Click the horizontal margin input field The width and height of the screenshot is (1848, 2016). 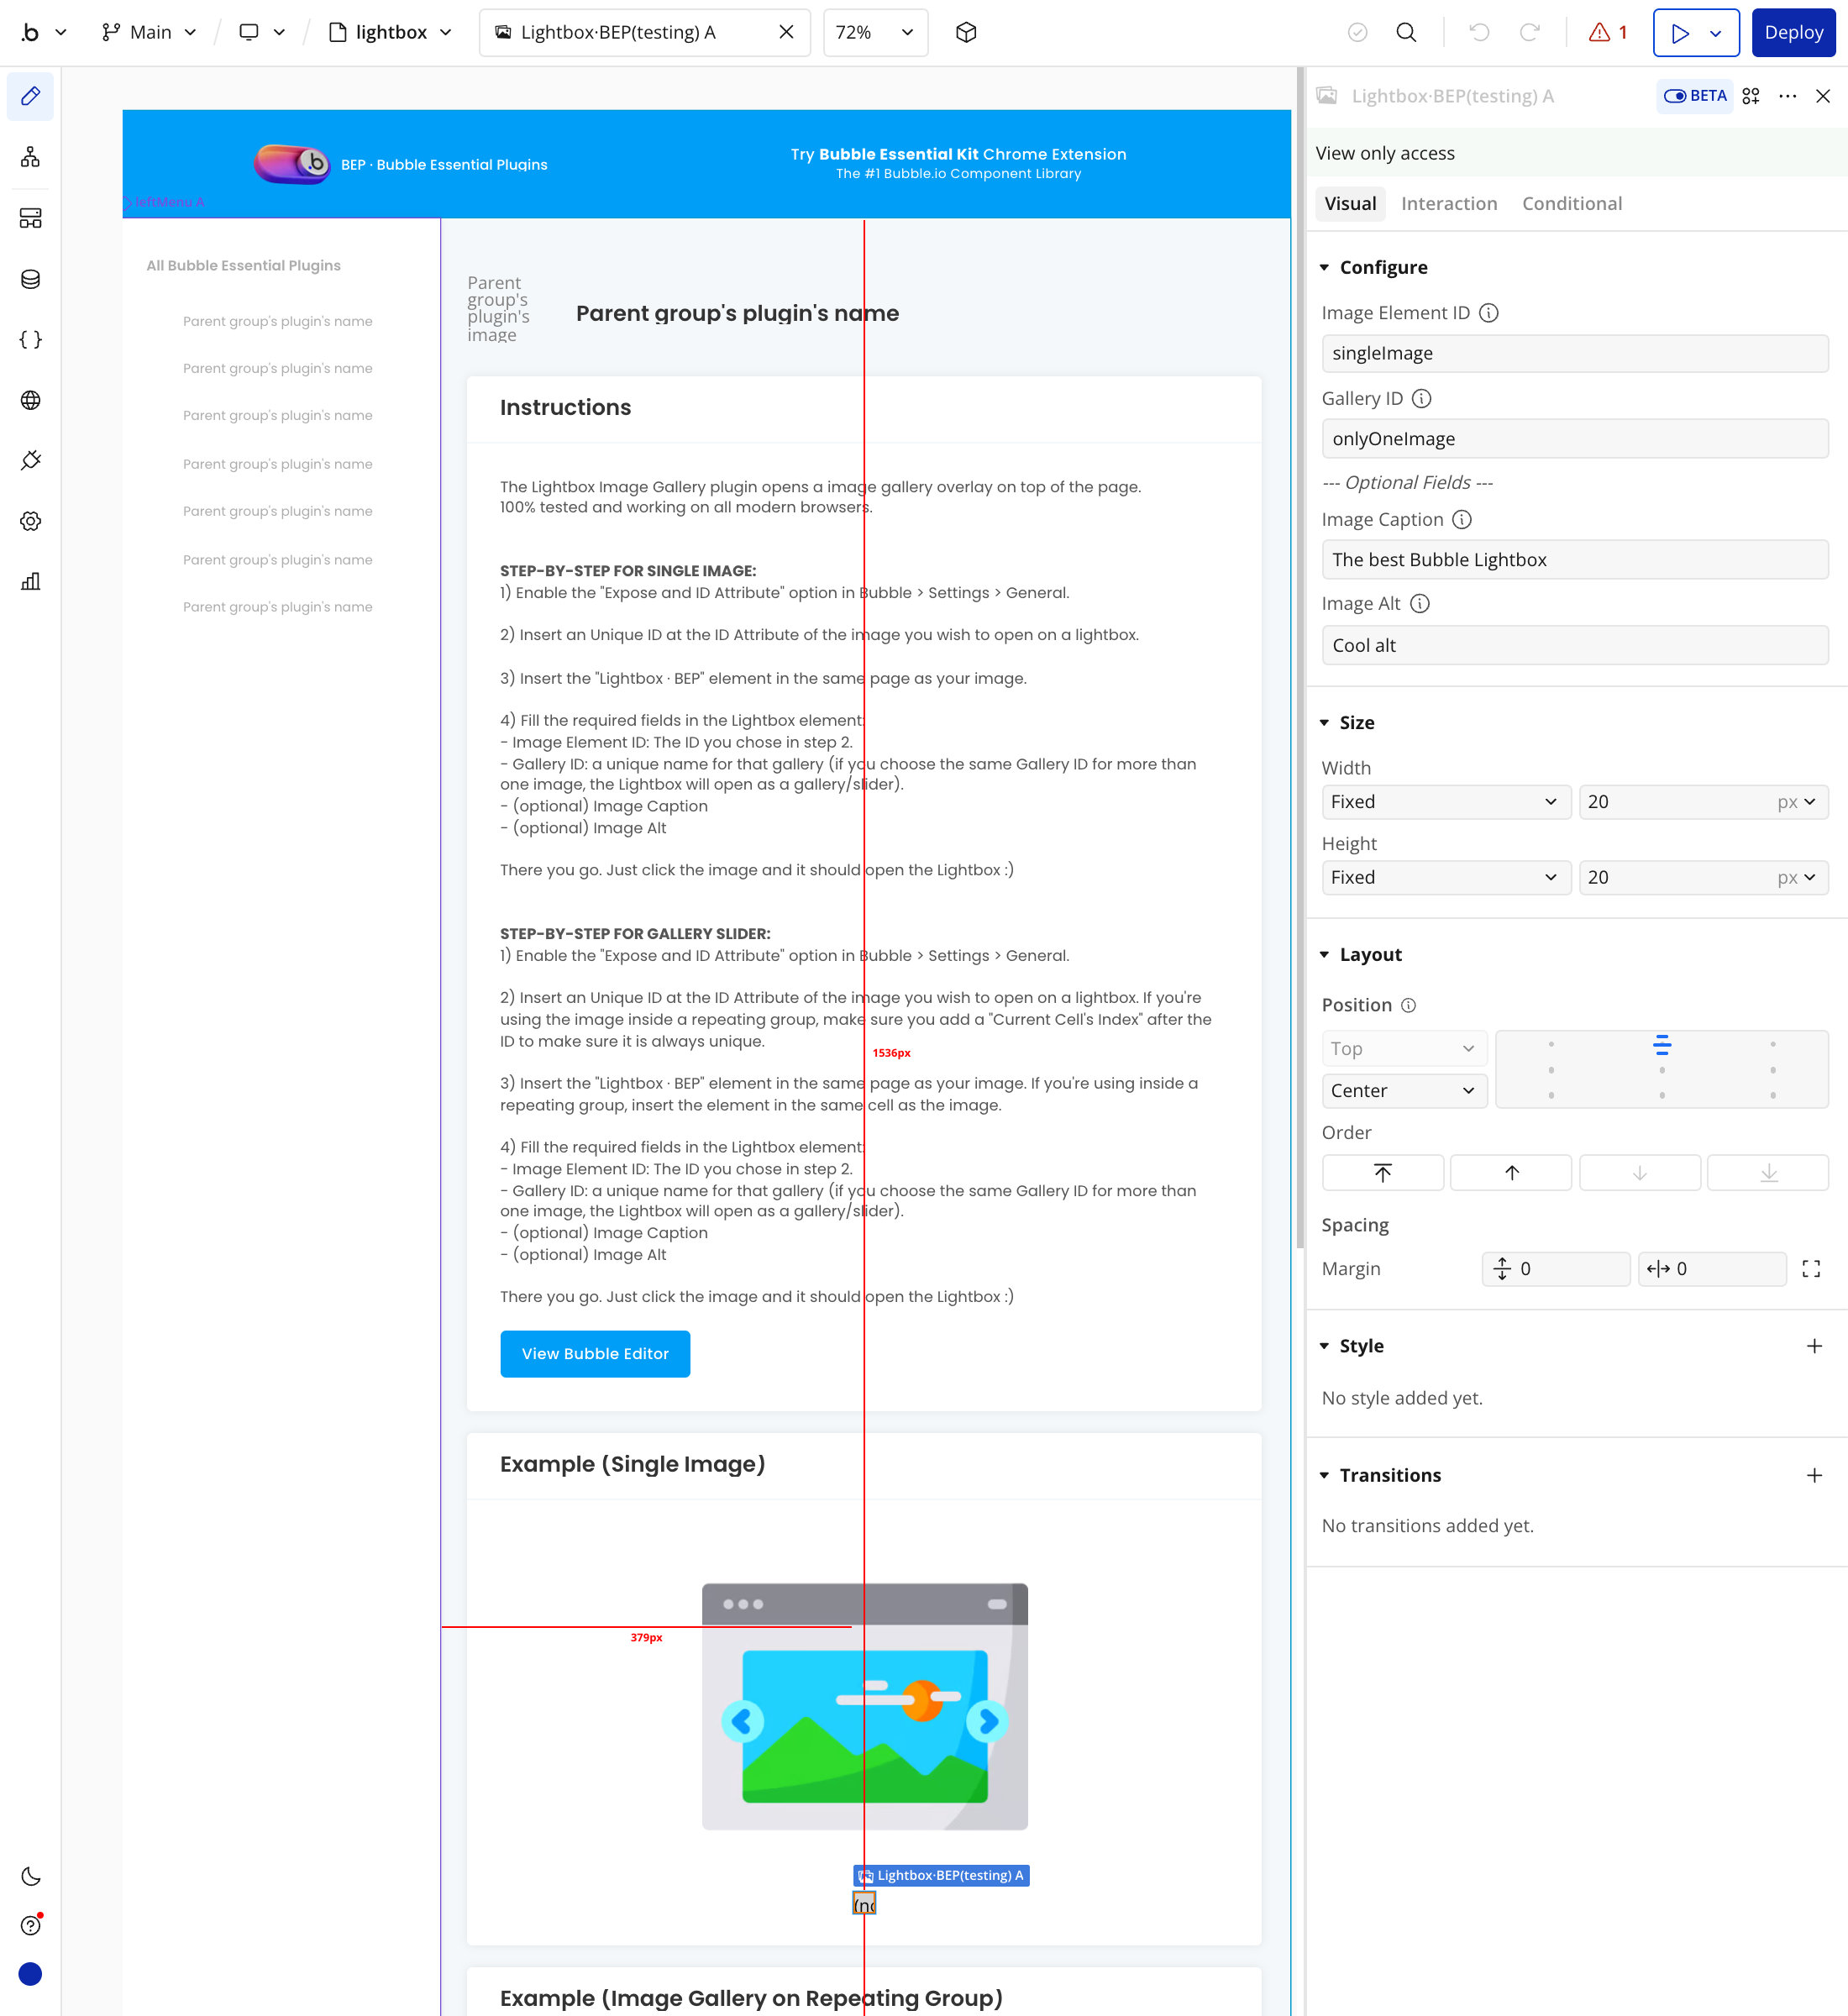pos(1712,1268)
